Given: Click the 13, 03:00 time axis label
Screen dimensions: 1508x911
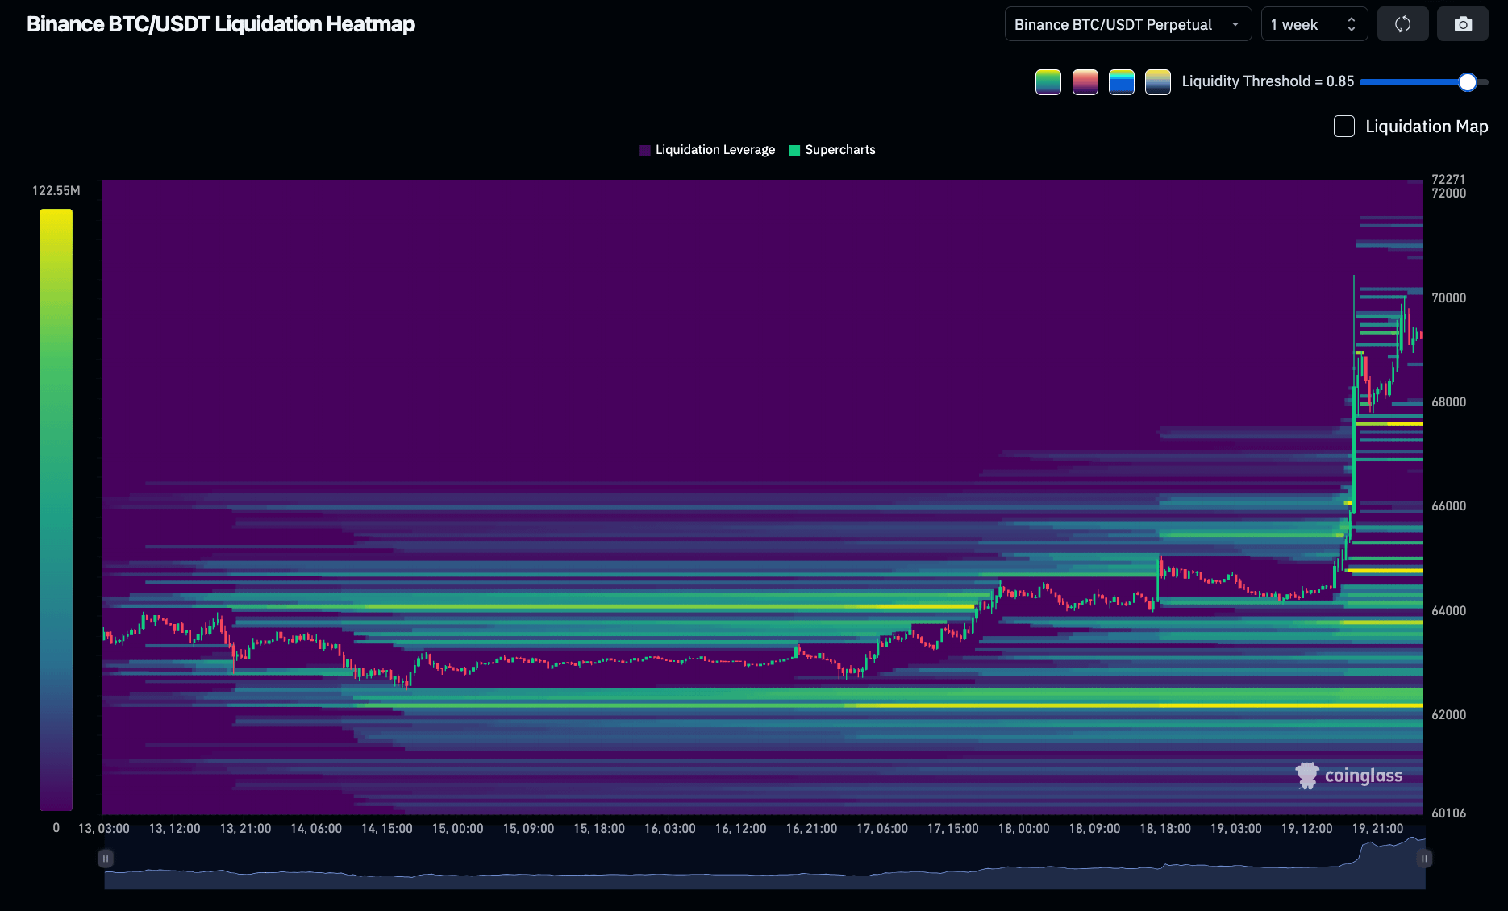Looking at the screenshot, I should [104, 829].
